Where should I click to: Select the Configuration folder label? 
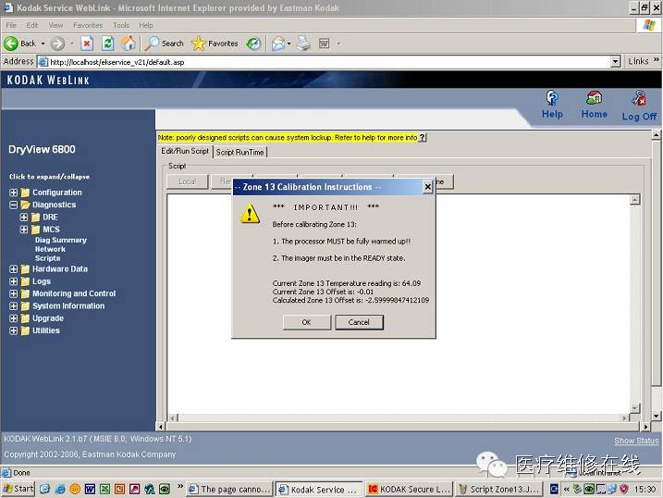pos(57,193)
